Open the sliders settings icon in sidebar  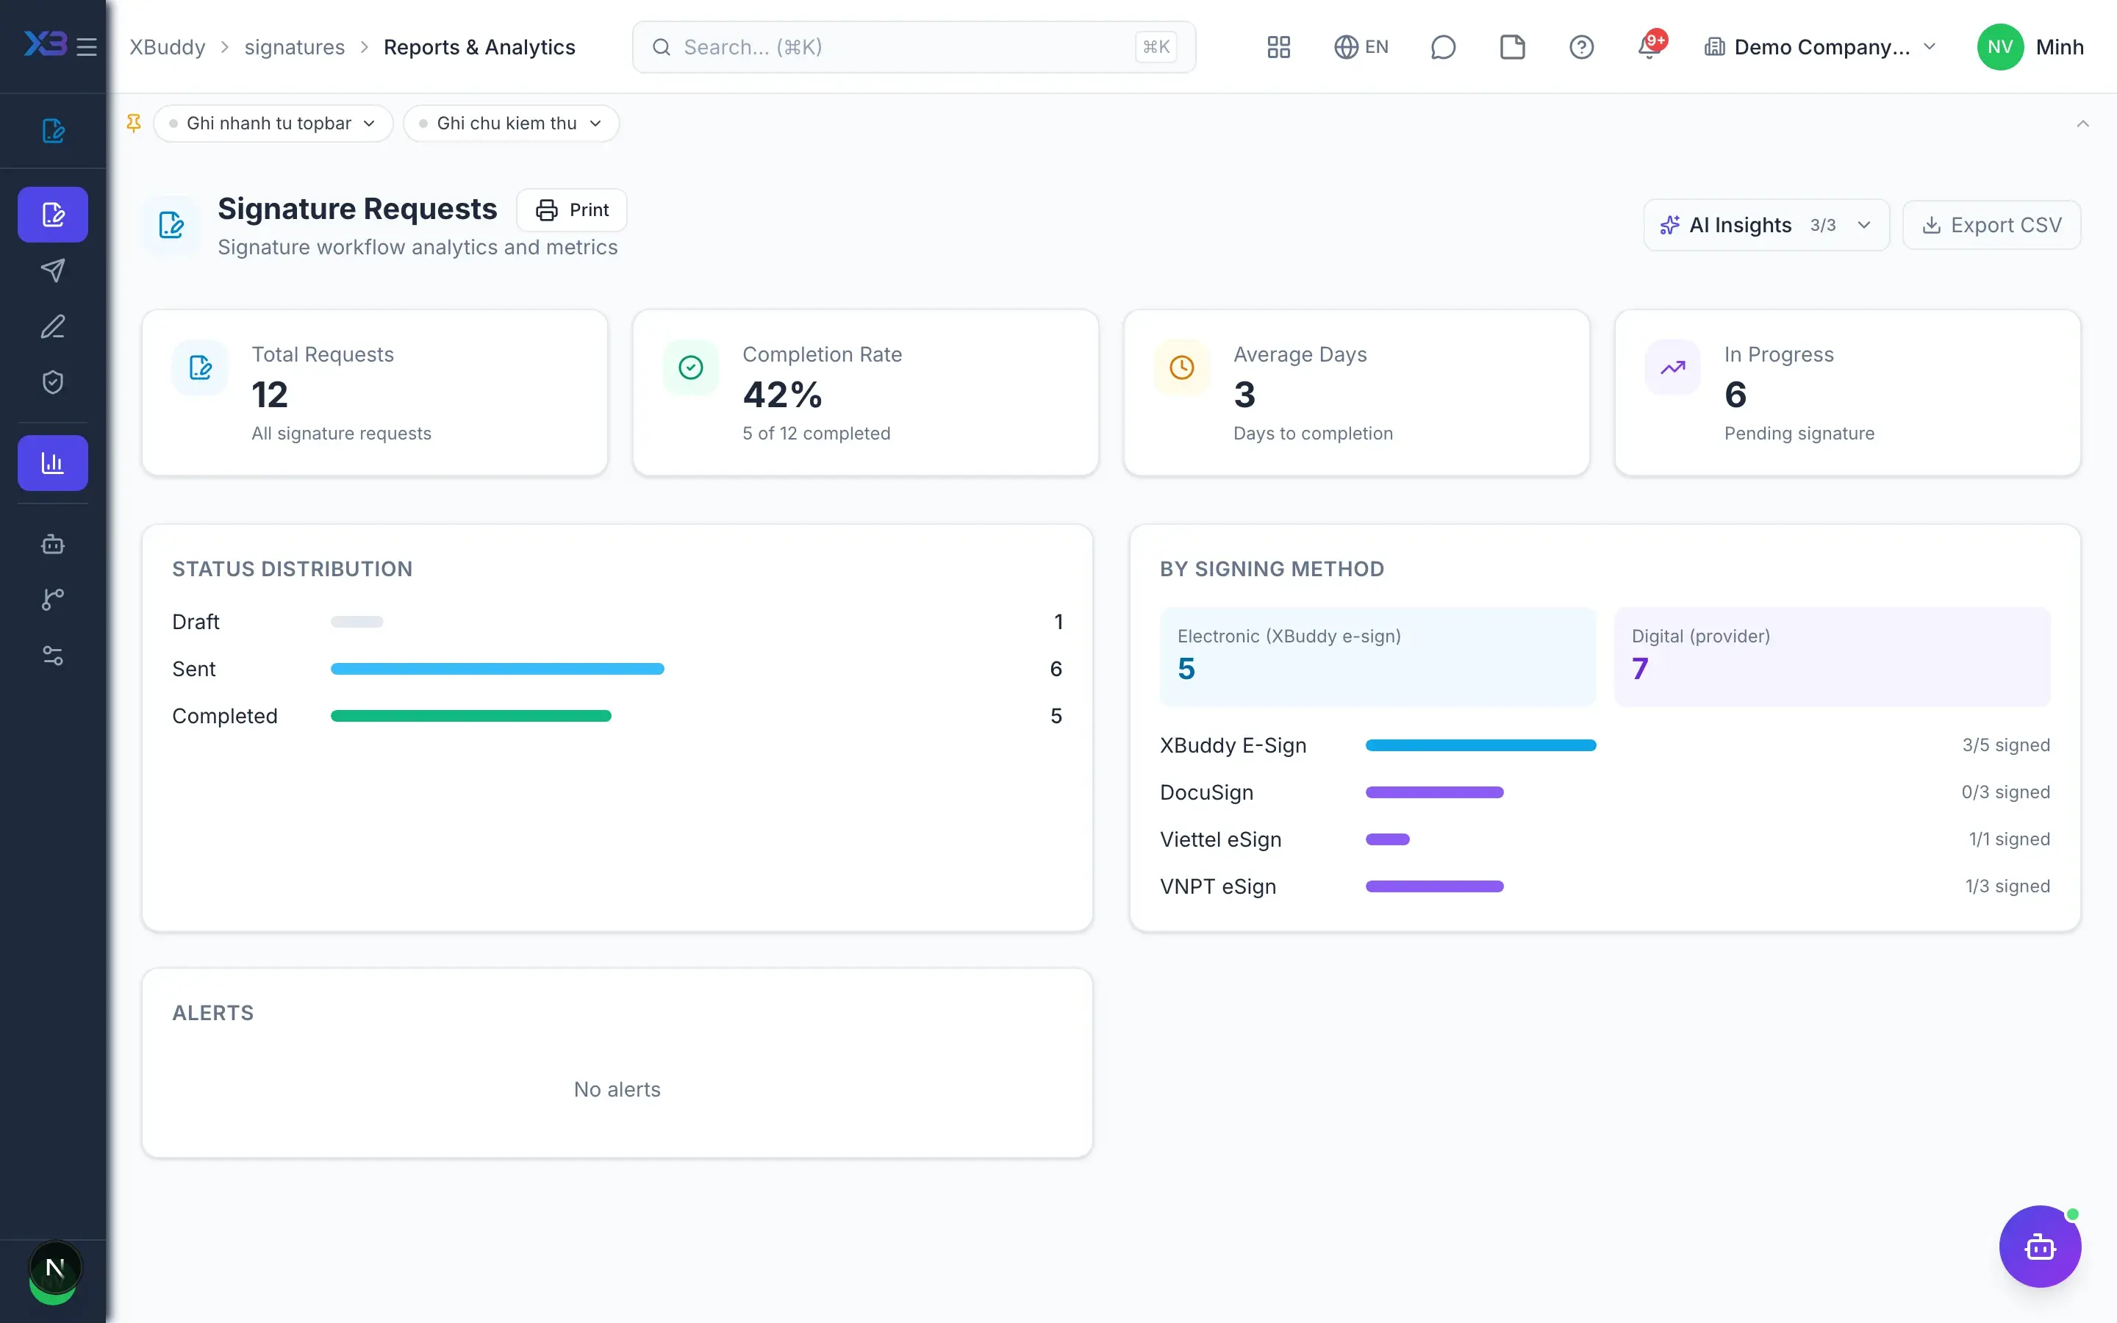[x=54, y=656]
